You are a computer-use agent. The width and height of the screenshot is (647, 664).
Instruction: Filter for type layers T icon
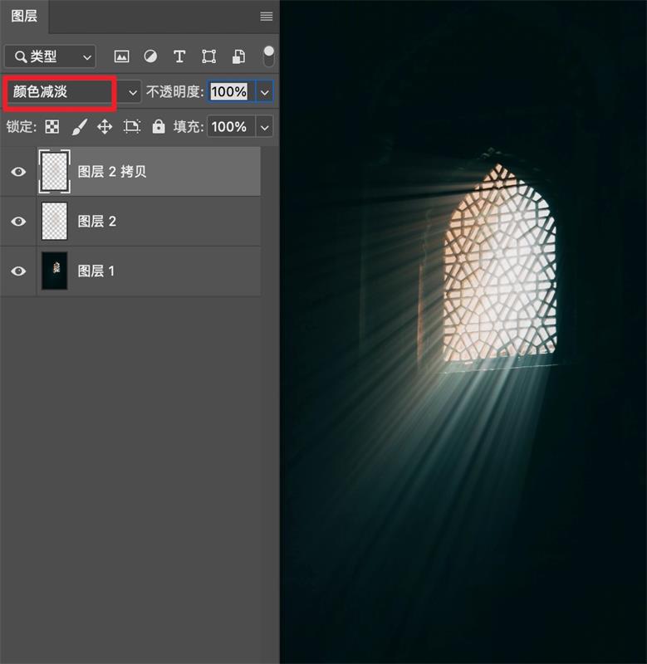tap(179, 56)
